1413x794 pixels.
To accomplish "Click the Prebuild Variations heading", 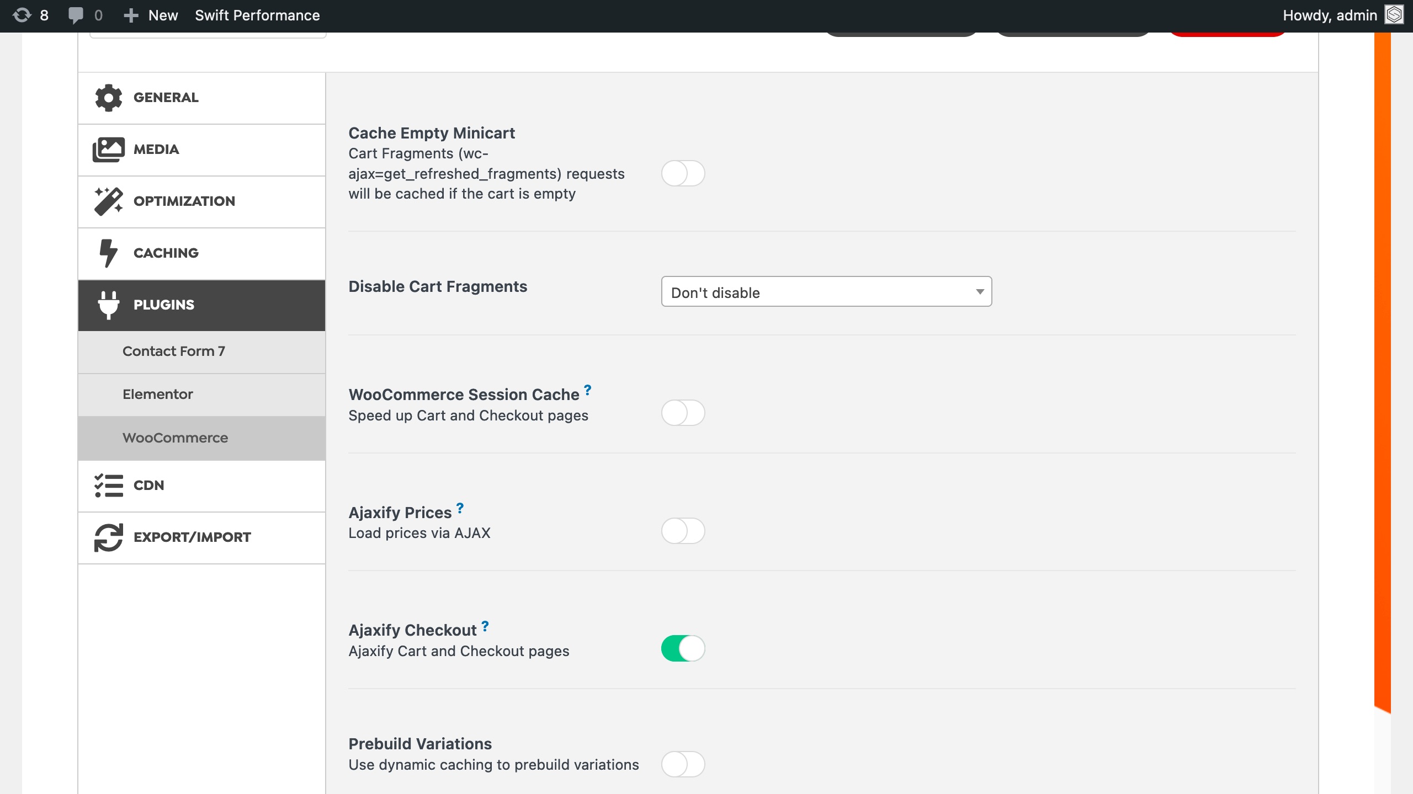I will coord(420,744).
